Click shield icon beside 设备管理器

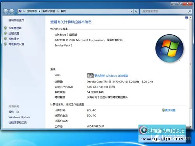coord(5,28)
